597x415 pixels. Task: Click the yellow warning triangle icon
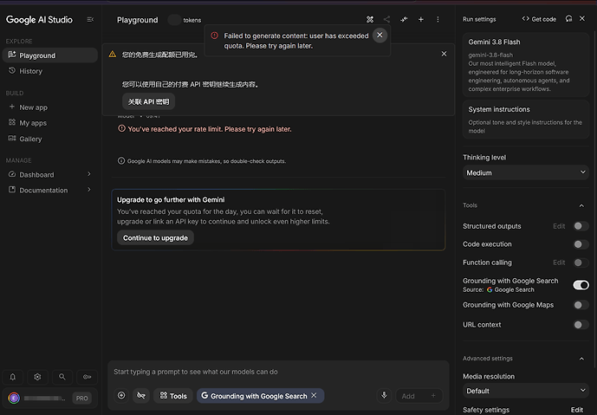pos(113,54)
